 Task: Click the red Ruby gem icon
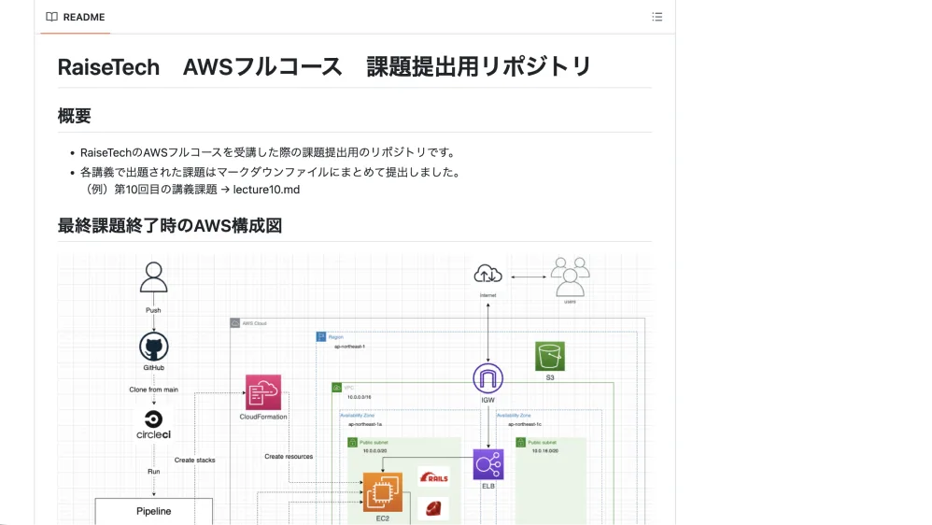point(433,508)
